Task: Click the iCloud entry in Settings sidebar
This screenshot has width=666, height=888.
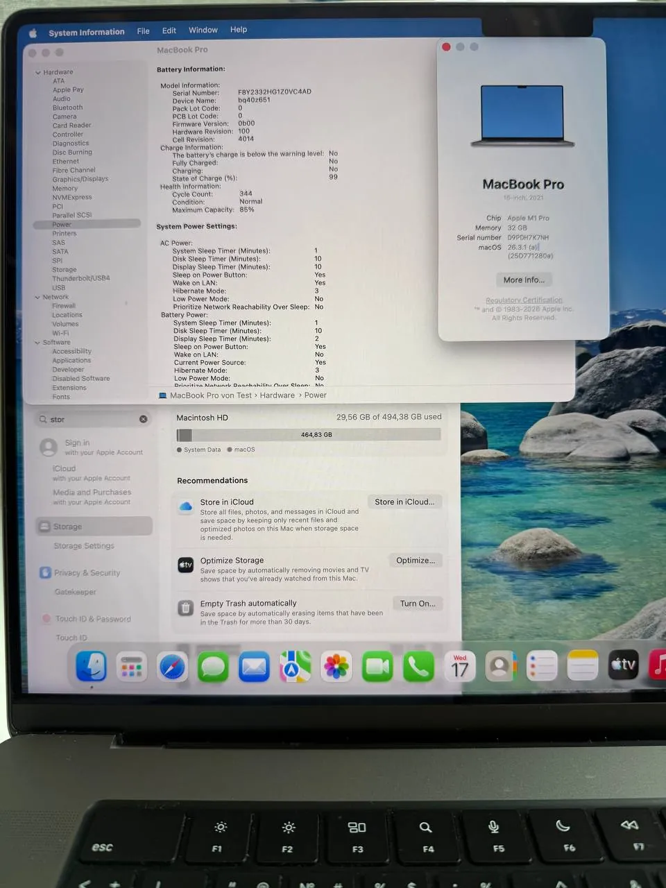Action: click(x=91, y=473)
